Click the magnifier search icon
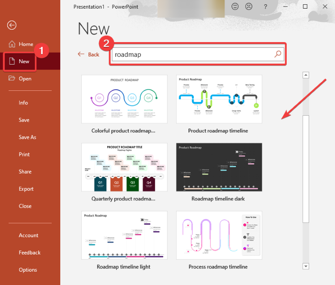 [x=278, y=54]
